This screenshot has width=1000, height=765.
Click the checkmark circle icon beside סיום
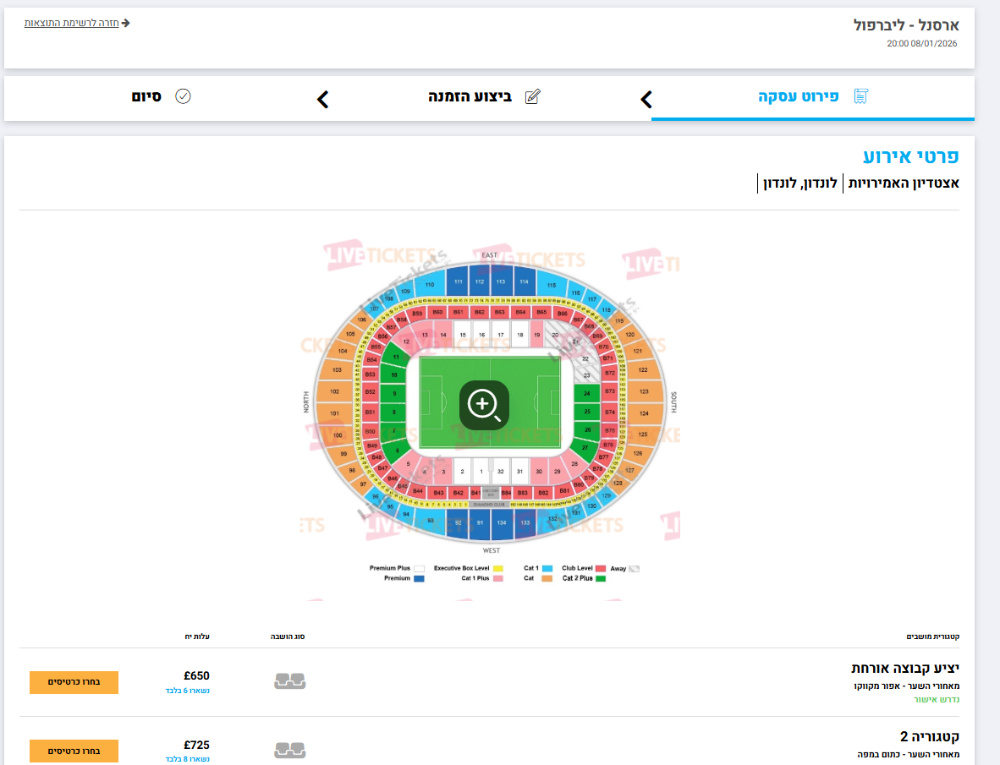(183, 96)
